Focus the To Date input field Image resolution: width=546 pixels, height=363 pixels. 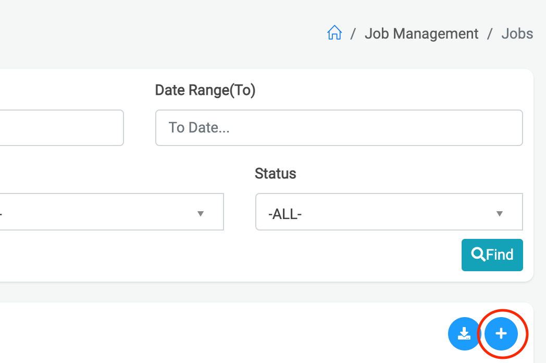339,128
